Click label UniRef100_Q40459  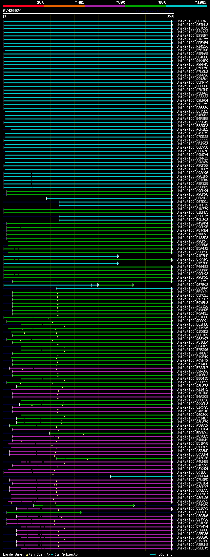[192, 61]
